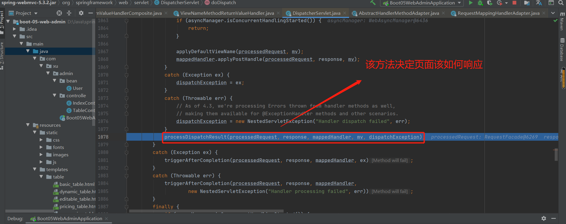Expand the images folder
This screenshot has width=566, height=224.
click(x=41, y=155)
